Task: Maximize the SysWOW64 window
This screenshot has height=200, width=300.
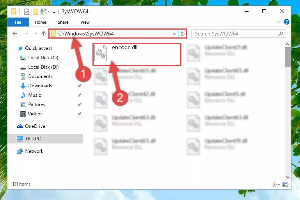Action: (264, 11)
